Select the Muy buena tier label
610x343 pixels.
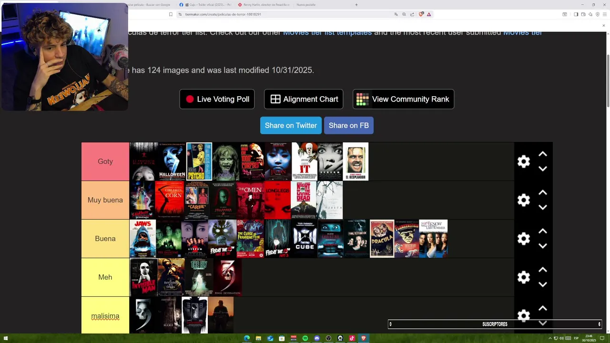[x=105, y=200]
